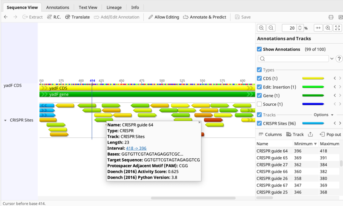Switch to the Annotations tab
The width and height of the screenshot is (343, 206).
coord(58,7)
